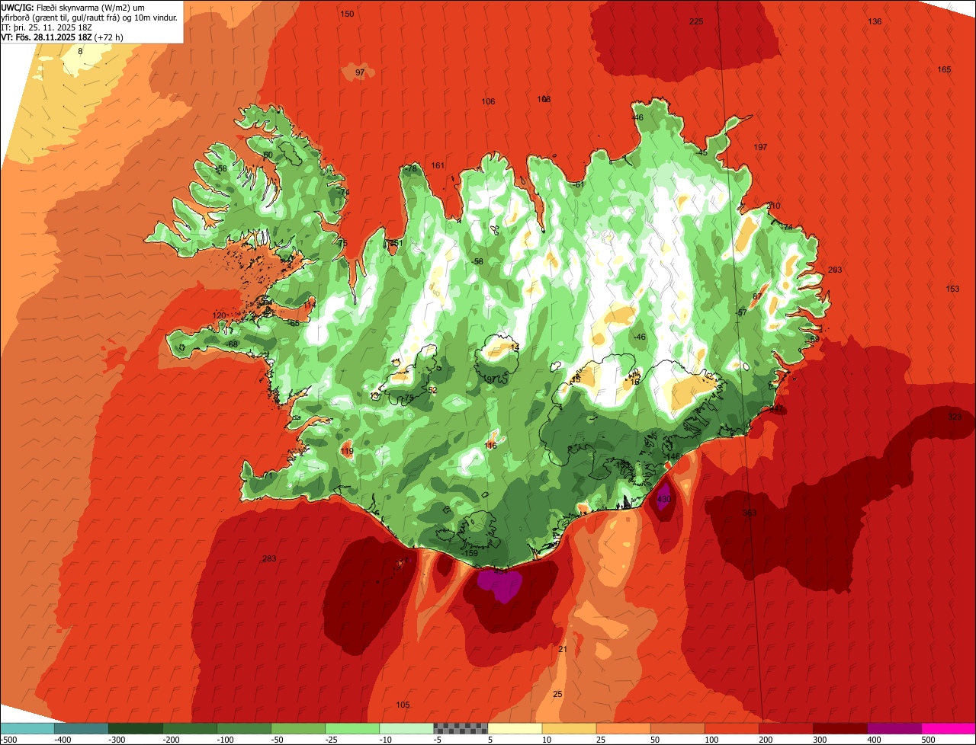Click the legend label "-50"

pyautogui.click(x=278, y=739)
